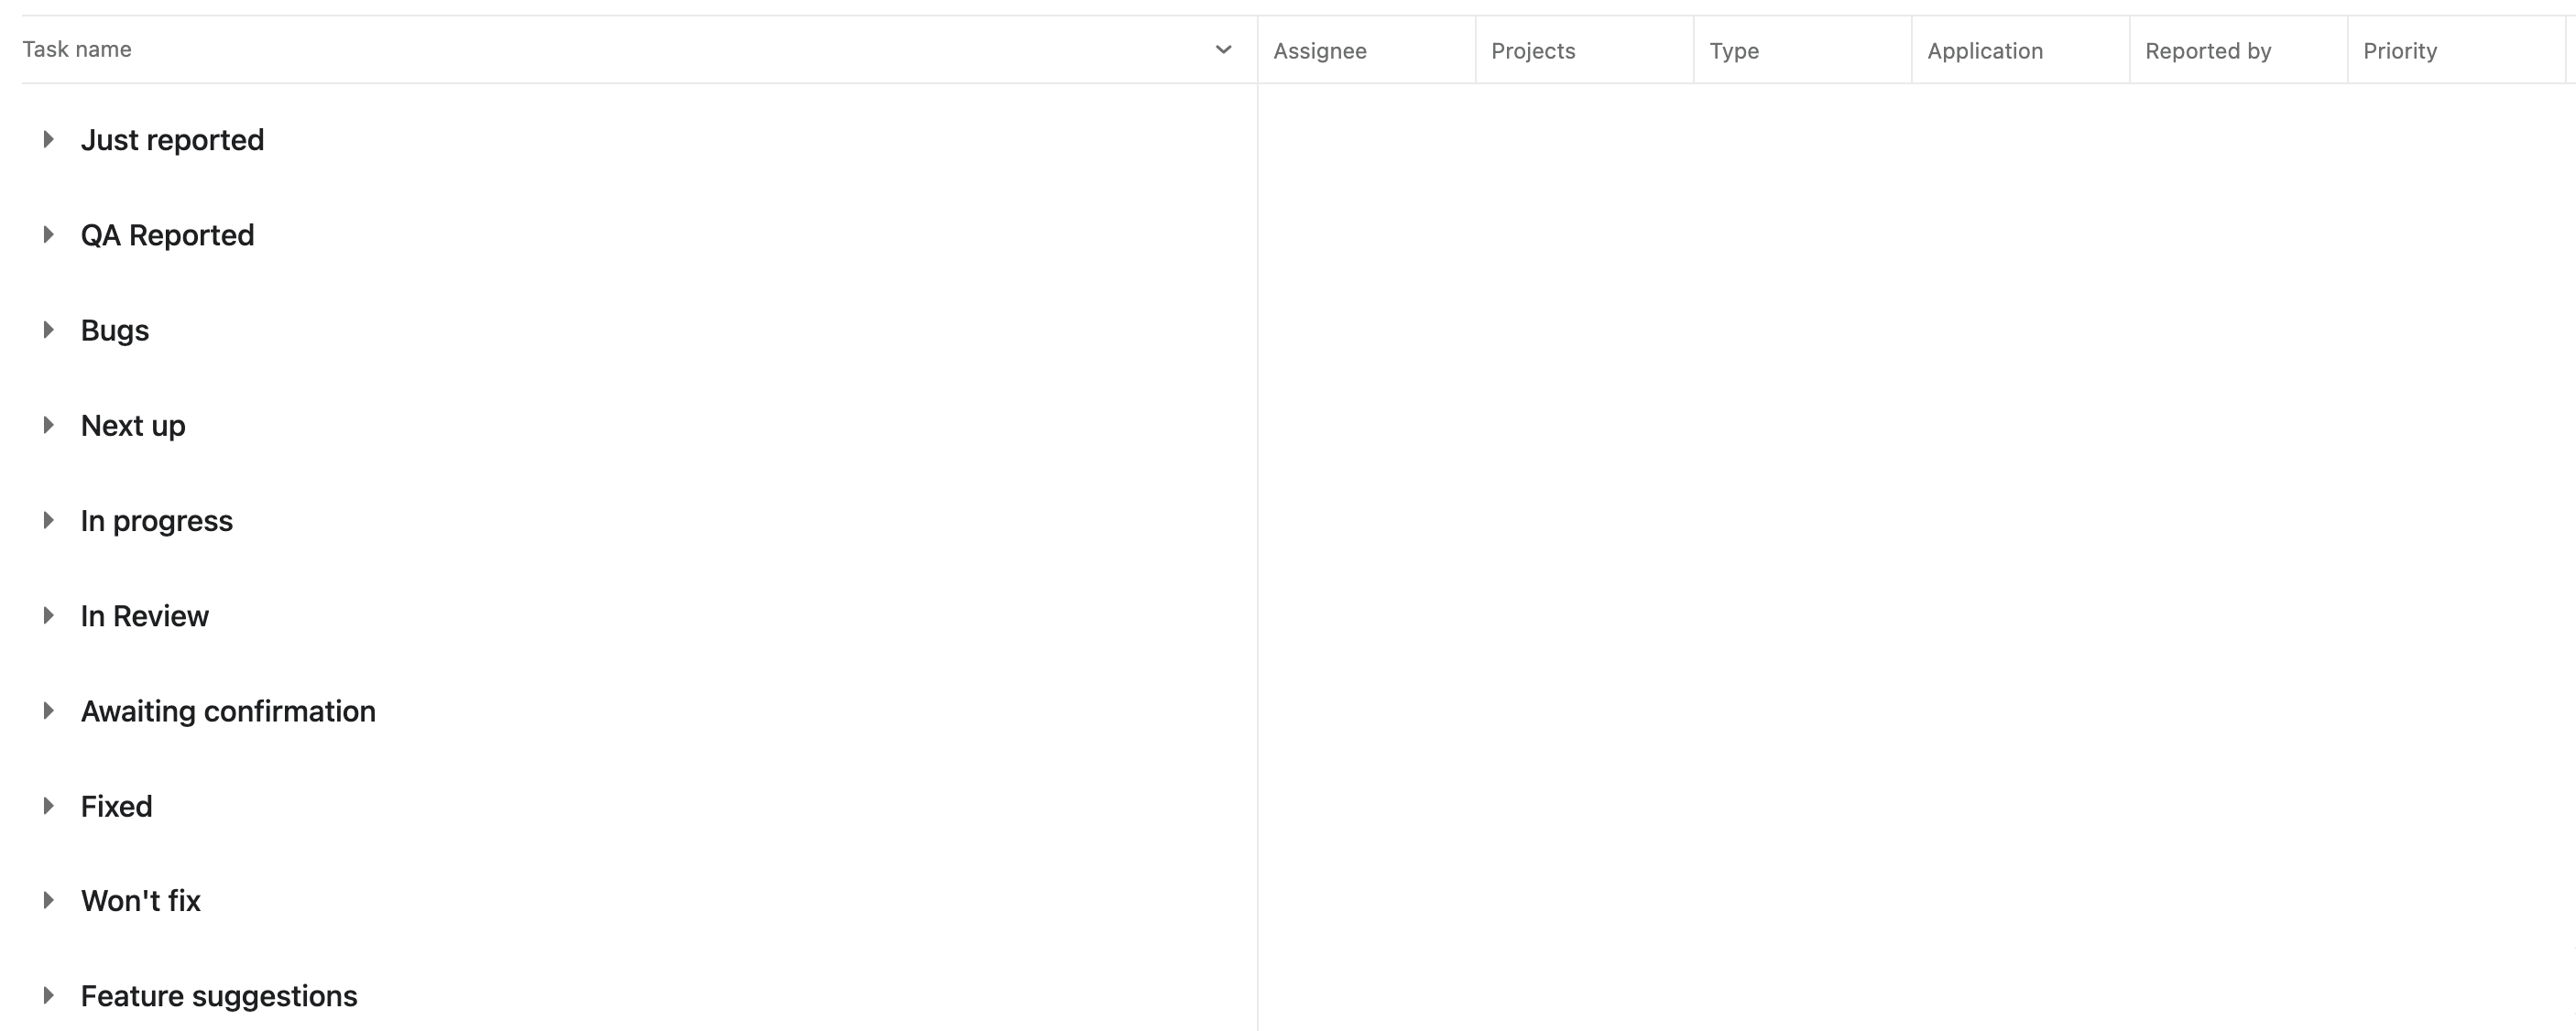
Task: Expand the QA Reported section
Action: pos(48,235)
